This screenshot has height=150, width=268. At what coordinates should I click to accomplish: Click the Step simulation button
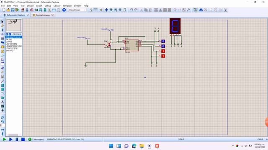pyautogui.click(x=10, y=140)
